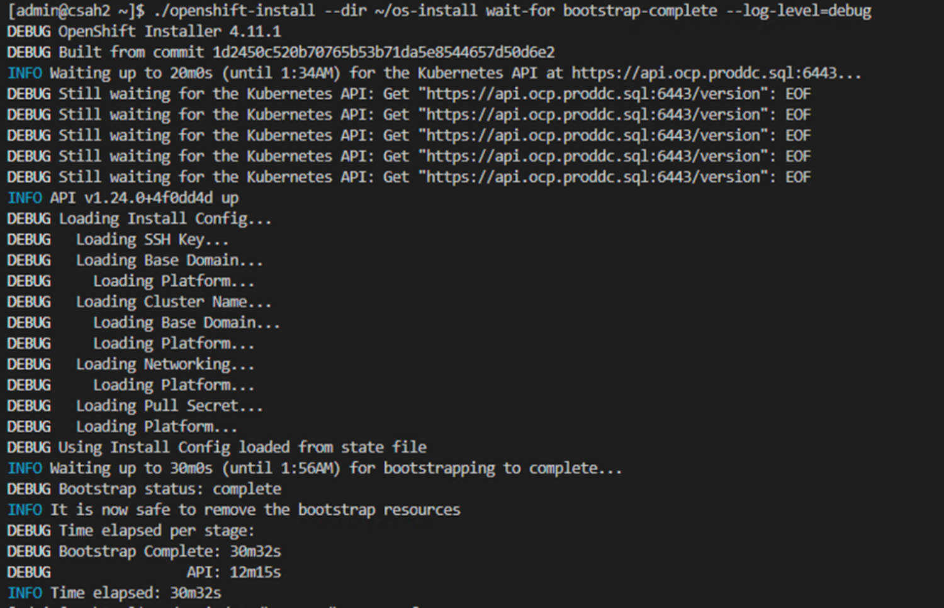
Task: Click the openshift-install command on prompt line
Action: coord(234,11)
